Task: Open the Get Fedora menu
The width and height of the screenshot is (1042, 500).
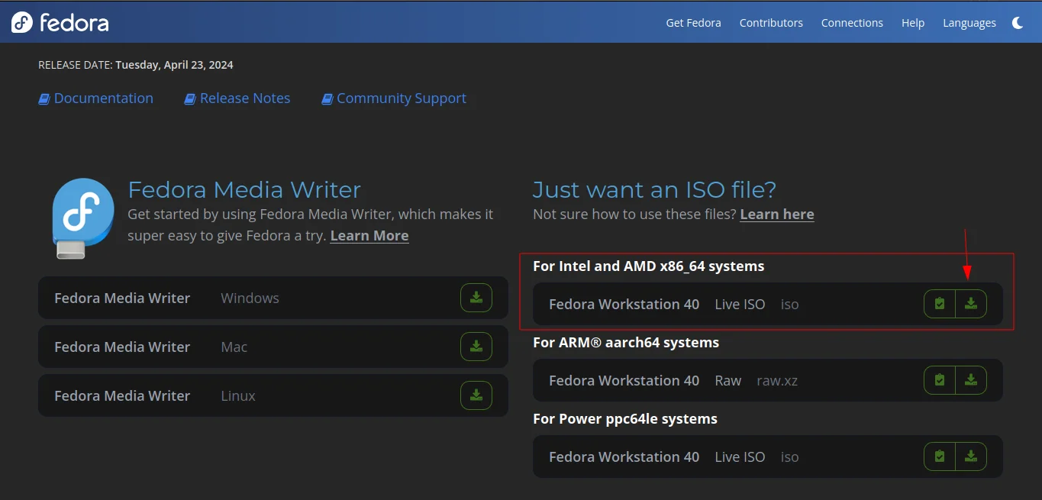Action: pyautogui.click(x=693, y=23)
